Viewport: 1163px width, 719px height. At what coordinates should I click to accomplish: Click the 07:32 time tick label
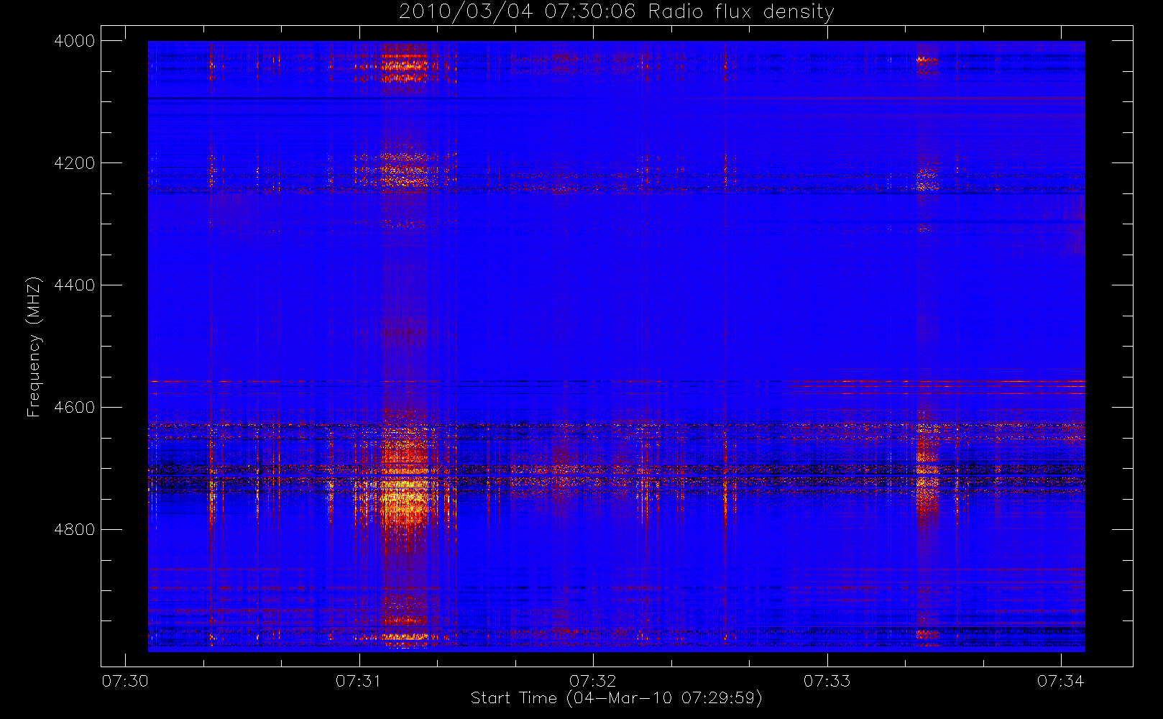pyautogui.click(x=593, y=681)
